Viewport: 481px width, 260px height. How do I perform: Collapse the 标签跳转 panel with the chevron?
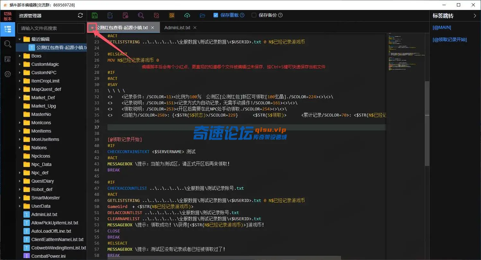[x=475, y=15]
